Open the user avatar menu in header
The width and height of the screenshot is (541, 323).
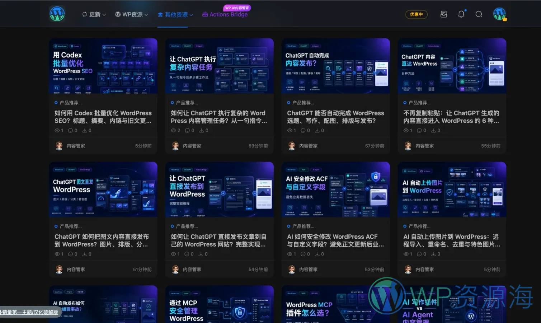(499, 14)
